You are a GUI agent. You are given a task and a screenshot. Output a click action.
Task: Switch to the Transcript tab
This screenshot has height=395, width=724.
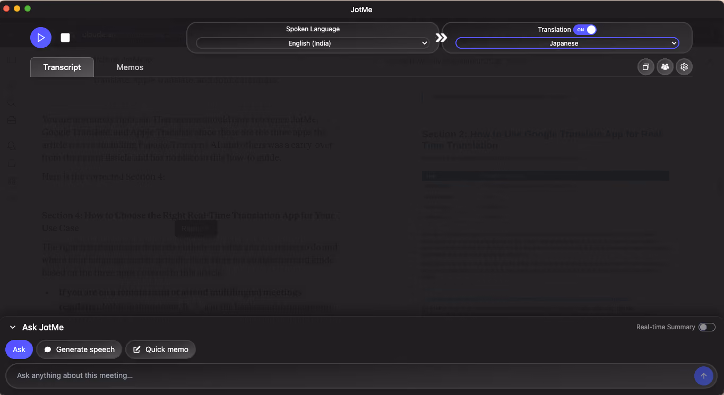pyautogui.click(x=62, y=67)
